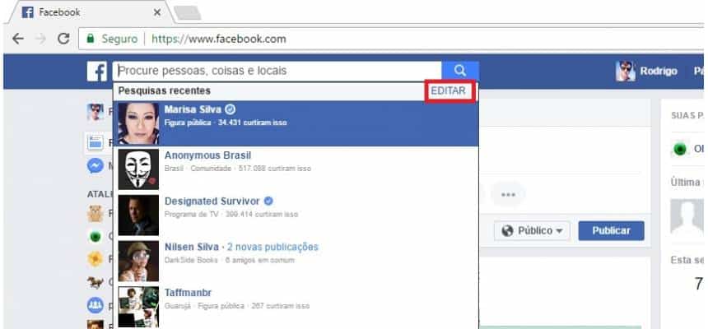Click the News Feed icon in sidebar
The image size is (708, 329).
point(95,143)
